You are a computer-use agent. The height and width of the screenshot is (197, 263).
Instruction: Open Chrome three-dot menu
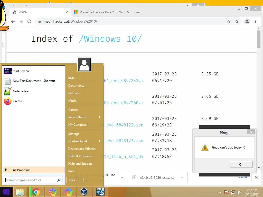pos(255,21)
